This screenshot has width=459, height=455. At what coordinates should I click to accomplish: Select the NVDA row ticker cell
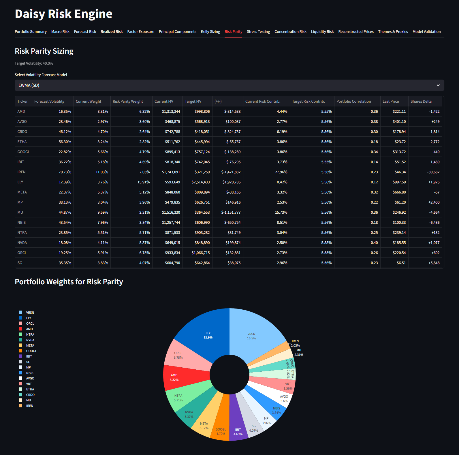point(22,243)
